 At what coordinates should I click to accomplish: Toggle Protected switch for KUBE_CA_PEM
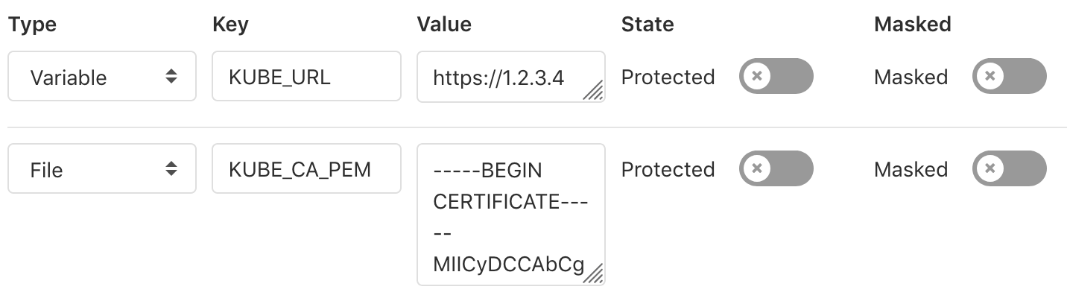(x=776, y=169)
